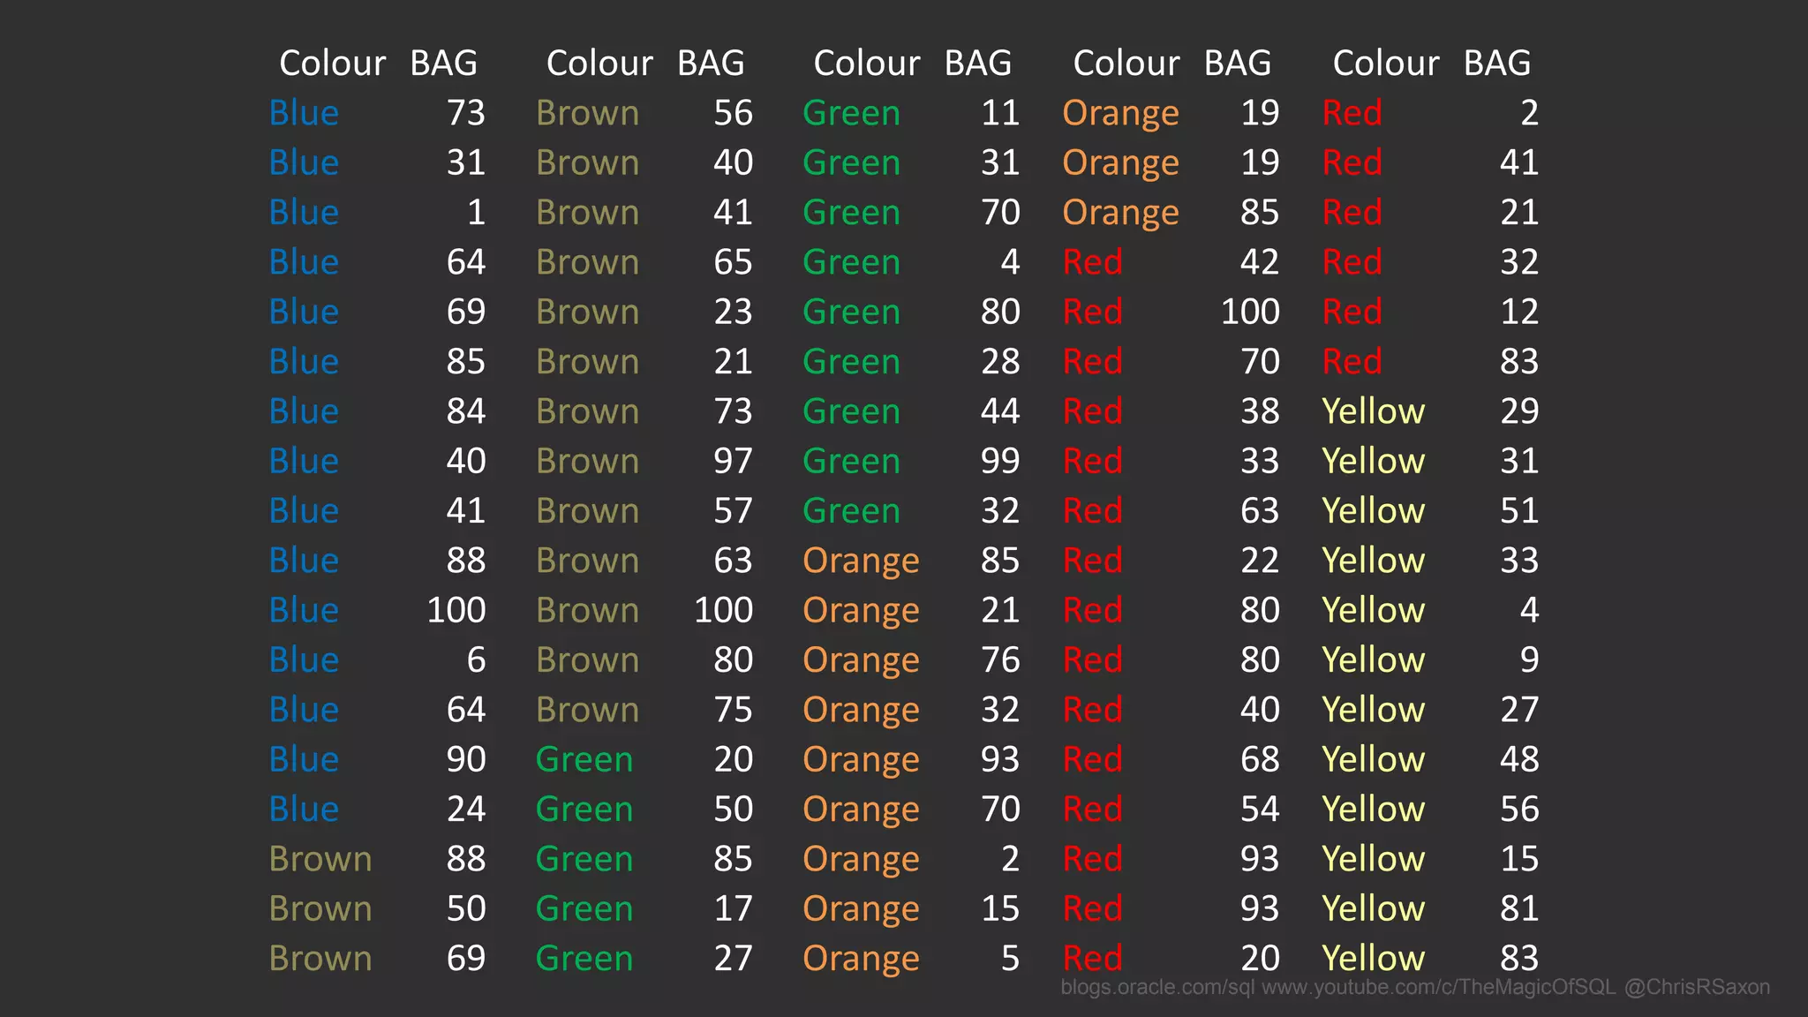Select the Yellow row value 83
The image size is (1808, 1017).
(1519, 959)
